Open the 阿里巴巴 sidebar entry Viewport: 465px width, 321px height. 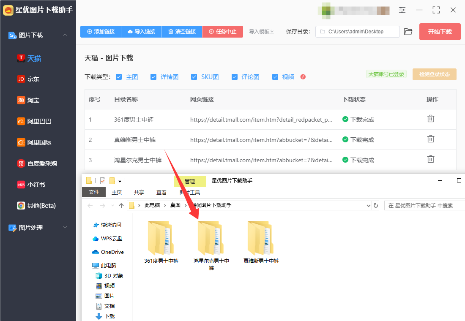click(x=34, y=121)
